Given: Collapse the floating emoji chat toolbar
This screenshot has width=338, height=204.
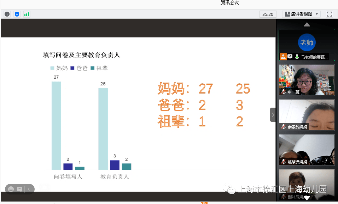Looking at the screenshot, I should tap(29, 189).
